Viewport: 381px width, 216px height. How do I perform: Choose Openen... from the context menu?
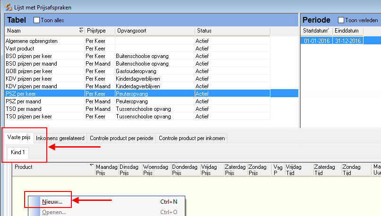point(54,212)
